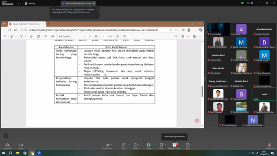Click the green encryption shield icon

[x=242, y=3]
